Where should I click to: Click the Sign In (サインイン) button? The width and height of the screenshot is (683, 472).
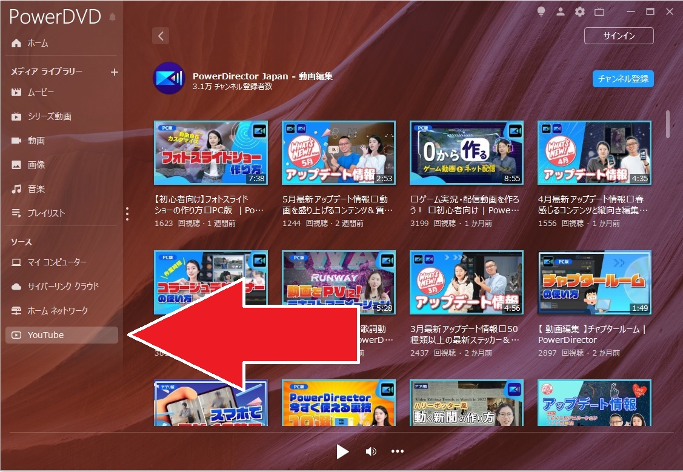click(619, 36)
